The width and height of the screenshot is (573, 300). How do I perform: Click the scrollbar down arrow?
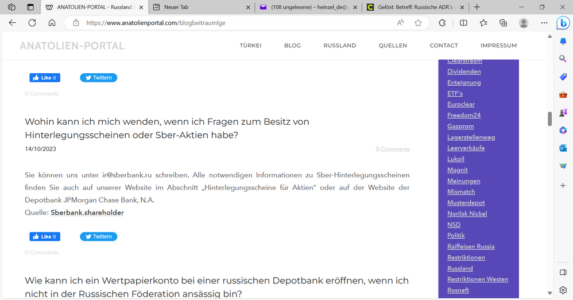pos(549,293)
